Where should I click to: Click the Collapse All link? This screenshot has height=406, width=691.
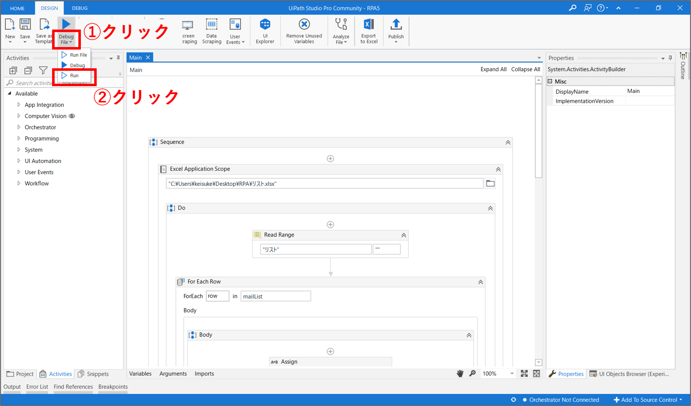tap(525, 70)
